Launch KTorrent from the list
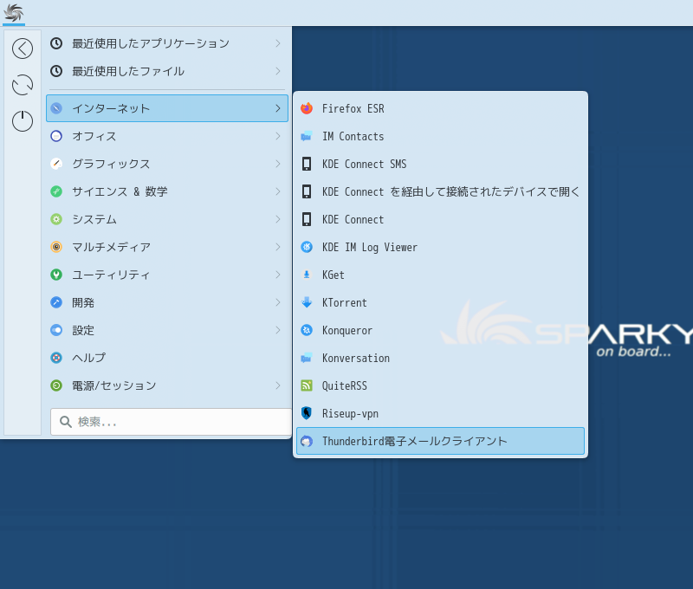693x589 pixels. (440, 302)
